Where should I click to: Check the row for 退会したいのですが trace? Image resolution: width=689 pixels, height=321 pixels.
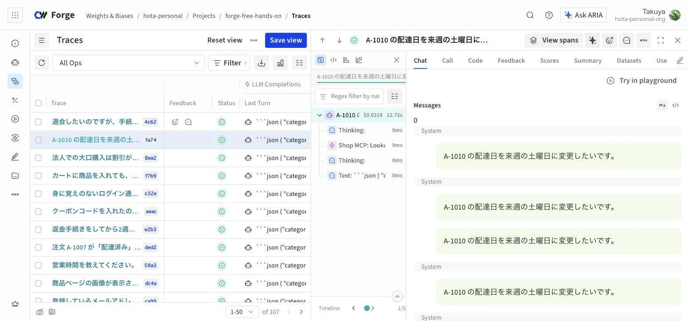tap(38, 122)
